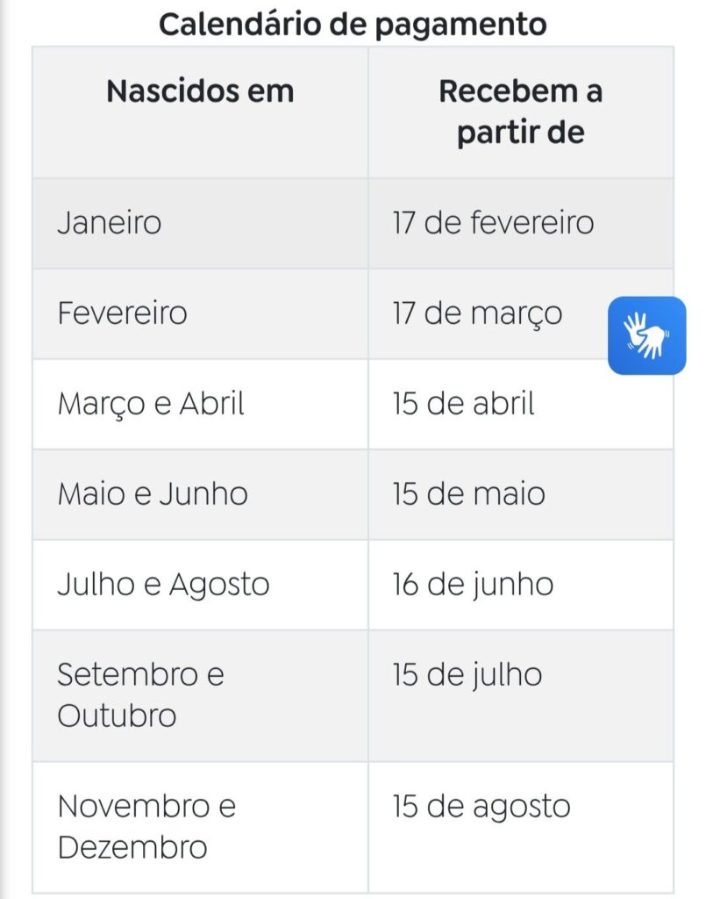Viewport: 706px width, 899px height.
Task: Click the 'Setembro e Outubro' cell
Action: coord(200,695)
